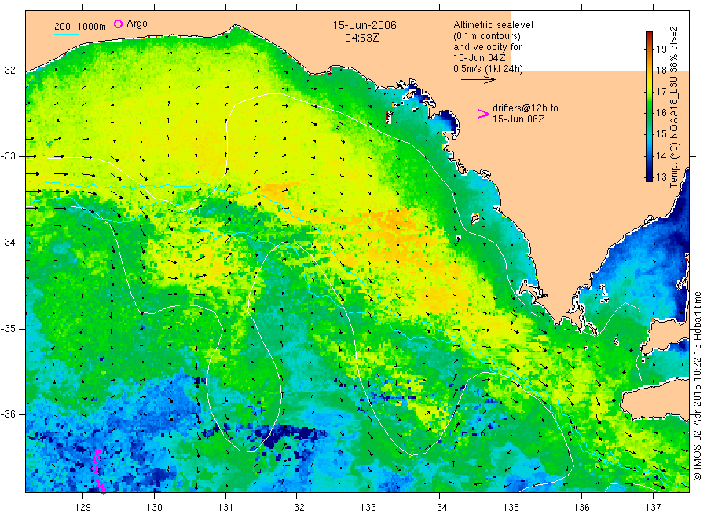Screen dimensions: 707x518
Task: Click the cyan 200/1000m isobath legend line
Action: tap(66, 34)
